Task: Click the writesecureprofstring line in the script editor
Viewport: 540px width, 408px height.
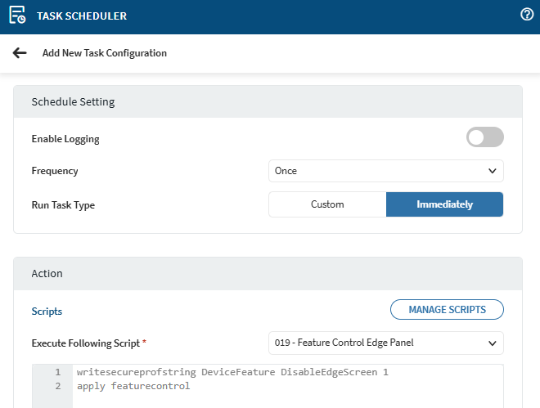Action: click(232, 372)
